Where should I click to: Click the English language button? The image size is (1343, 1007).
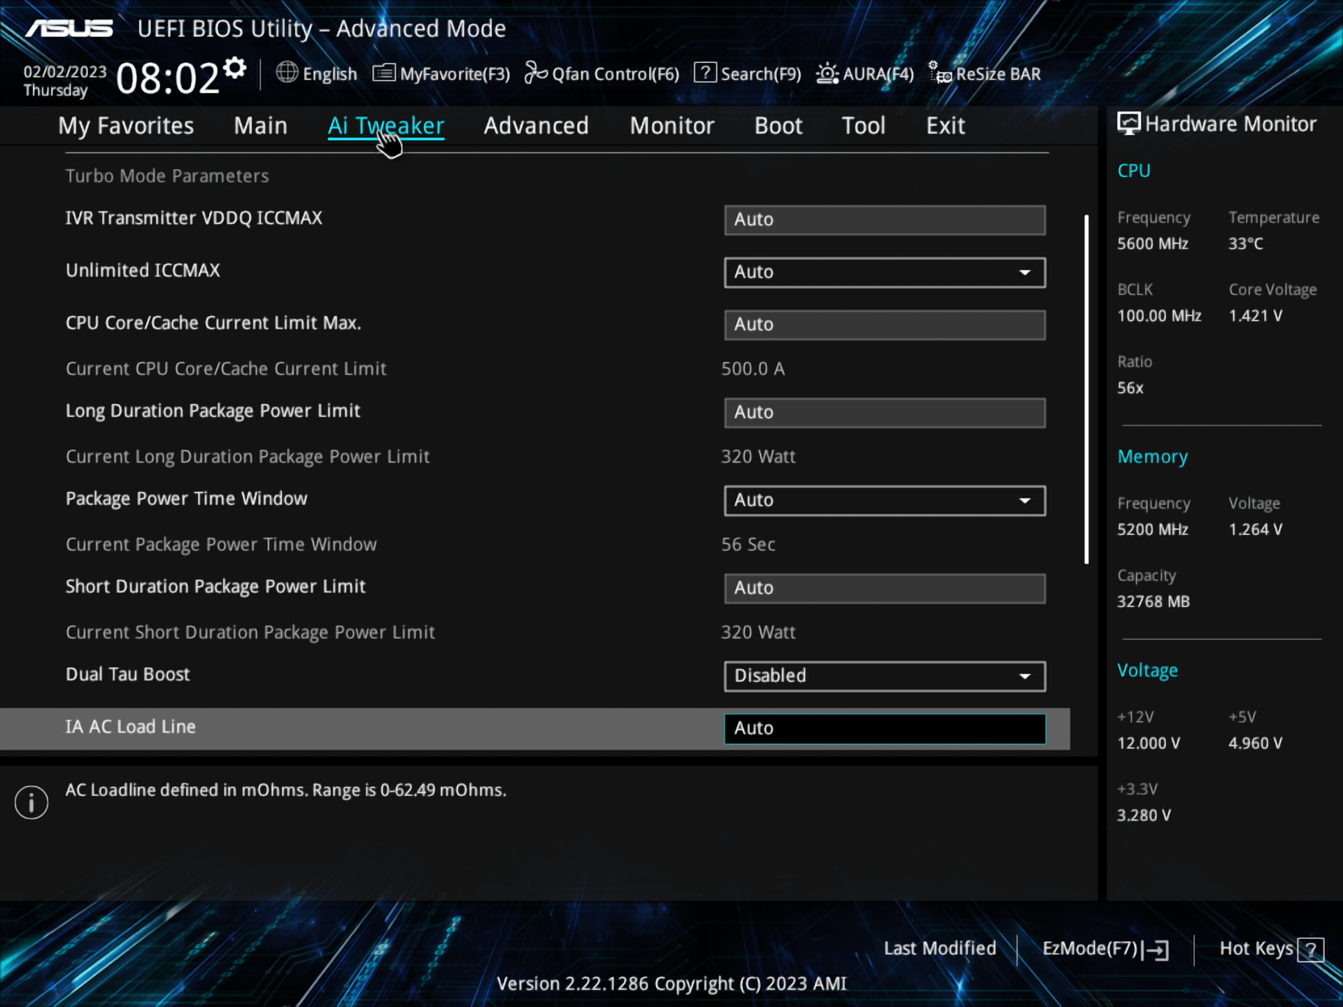(x=317, y=73)
